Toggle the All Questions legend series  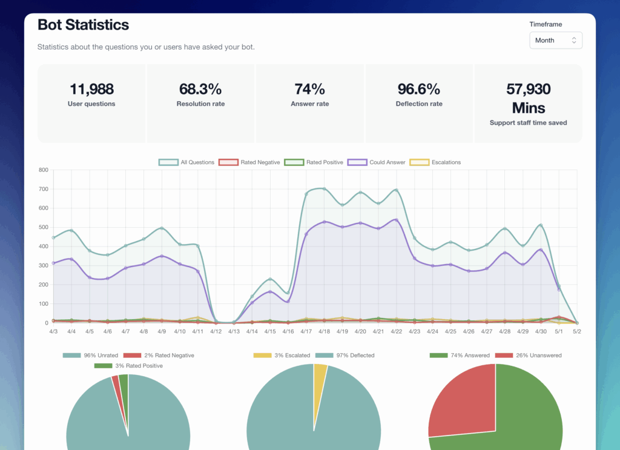coord(186,162)
